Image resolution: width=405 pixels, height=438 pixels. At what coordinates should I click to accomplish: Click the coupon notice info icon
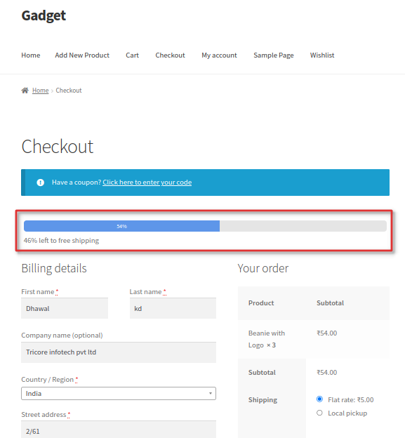tap(40, 182)
